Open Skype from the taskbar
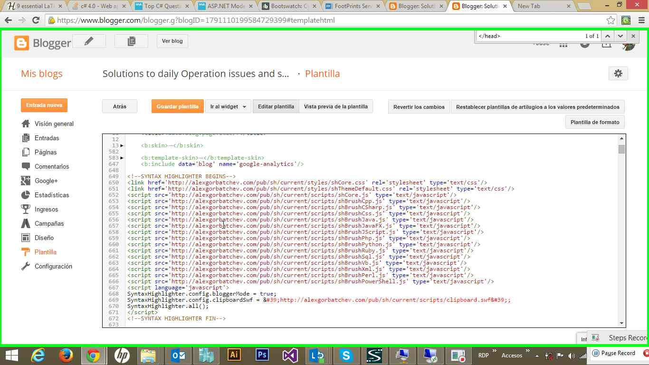This screenshot has height=365, width=649. point(346,355)
